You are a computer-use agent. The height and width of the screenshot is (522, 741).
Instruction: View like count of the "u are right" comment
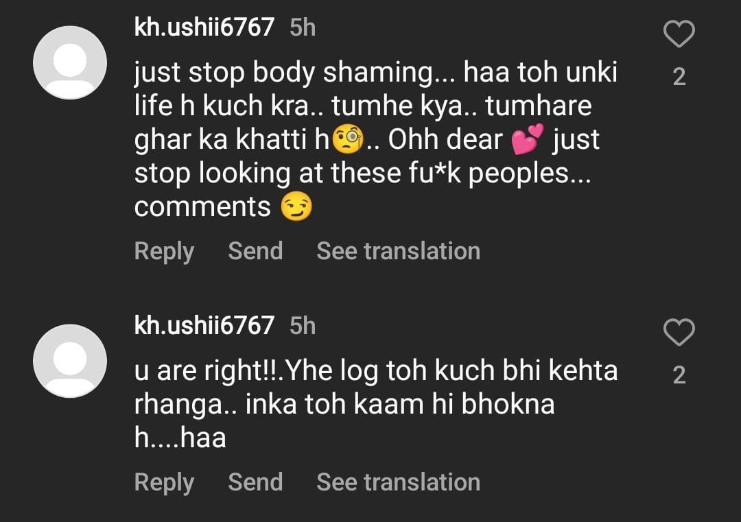click(679, 375)
